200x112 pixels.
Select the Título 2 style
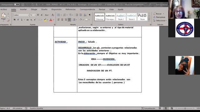coord(132,17)
